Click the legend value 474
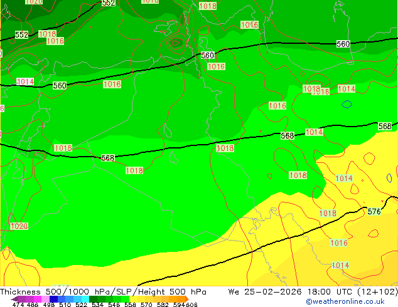Image resolution: width=398 pixels, height=307 pixels. click(18, 304)
